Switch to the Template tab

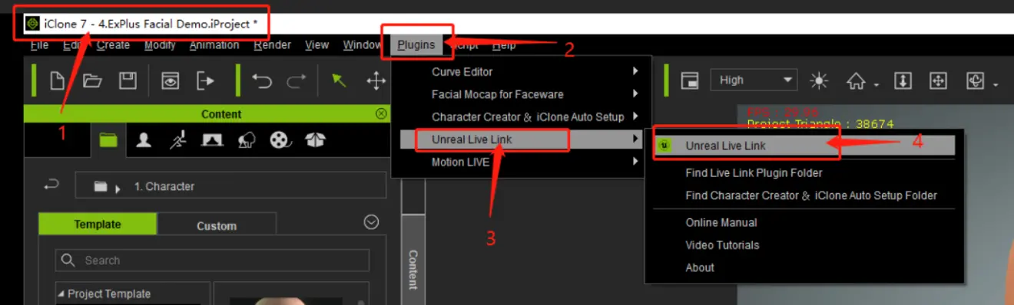98,225
